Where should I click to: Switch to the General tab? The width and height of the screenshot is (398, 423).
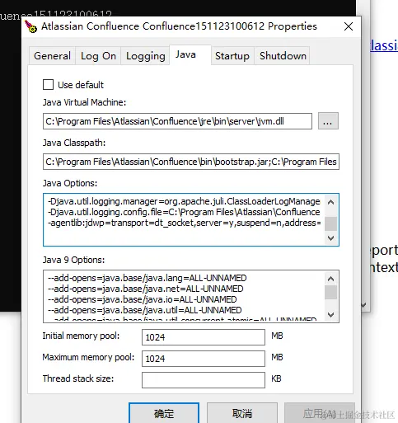point(52,56)
